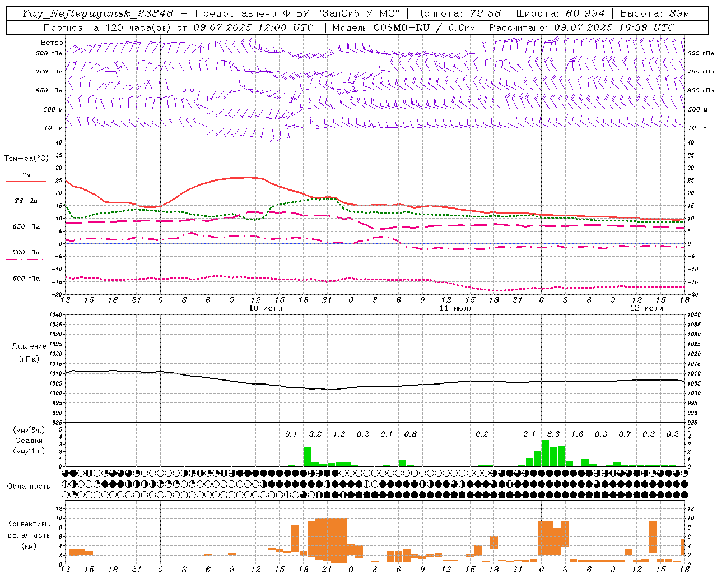Viewport: 717px width, 574px height.
Task: Click the 12 июля date label
Action: click(x=647, y=308)
